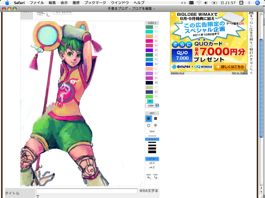Select the round pen tip

tap(149, 119)
